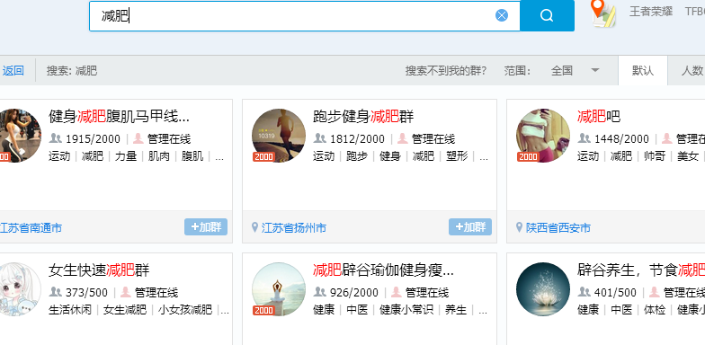Screen dimensions: 705x345
Task: Open anime avatar of 女生快速减肥群
Action: [20, 289]
